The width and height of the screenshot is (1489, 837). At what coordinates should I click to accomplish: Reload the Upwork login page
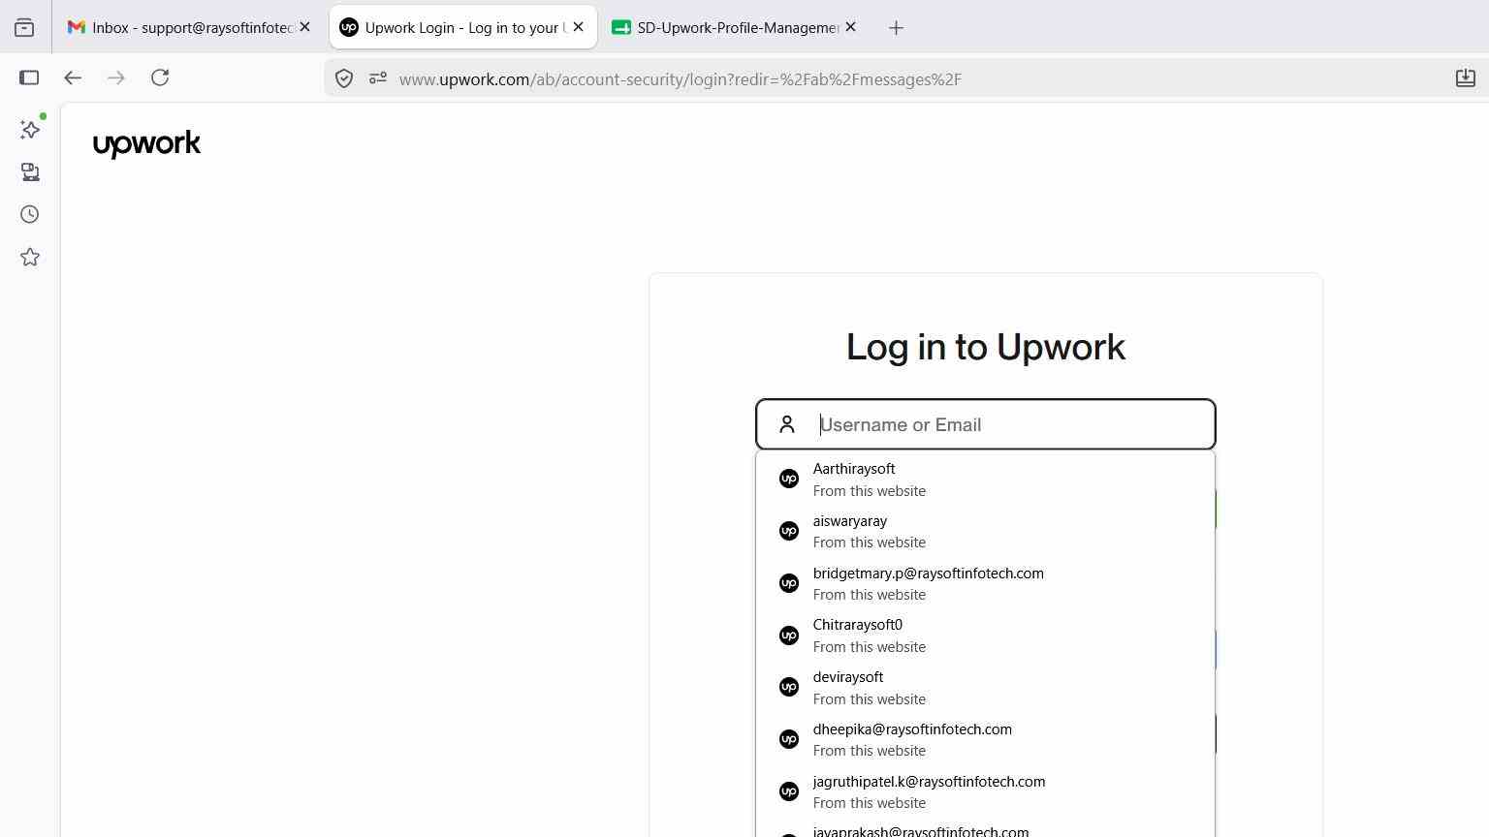click(x=160, y=77)
